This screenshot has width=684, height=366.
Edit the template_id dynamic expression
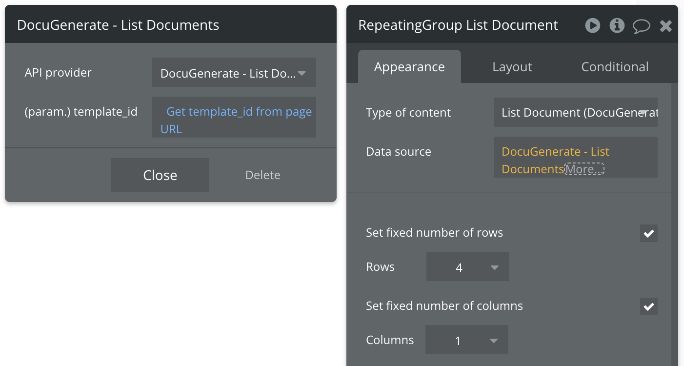[x=234, y=117]
